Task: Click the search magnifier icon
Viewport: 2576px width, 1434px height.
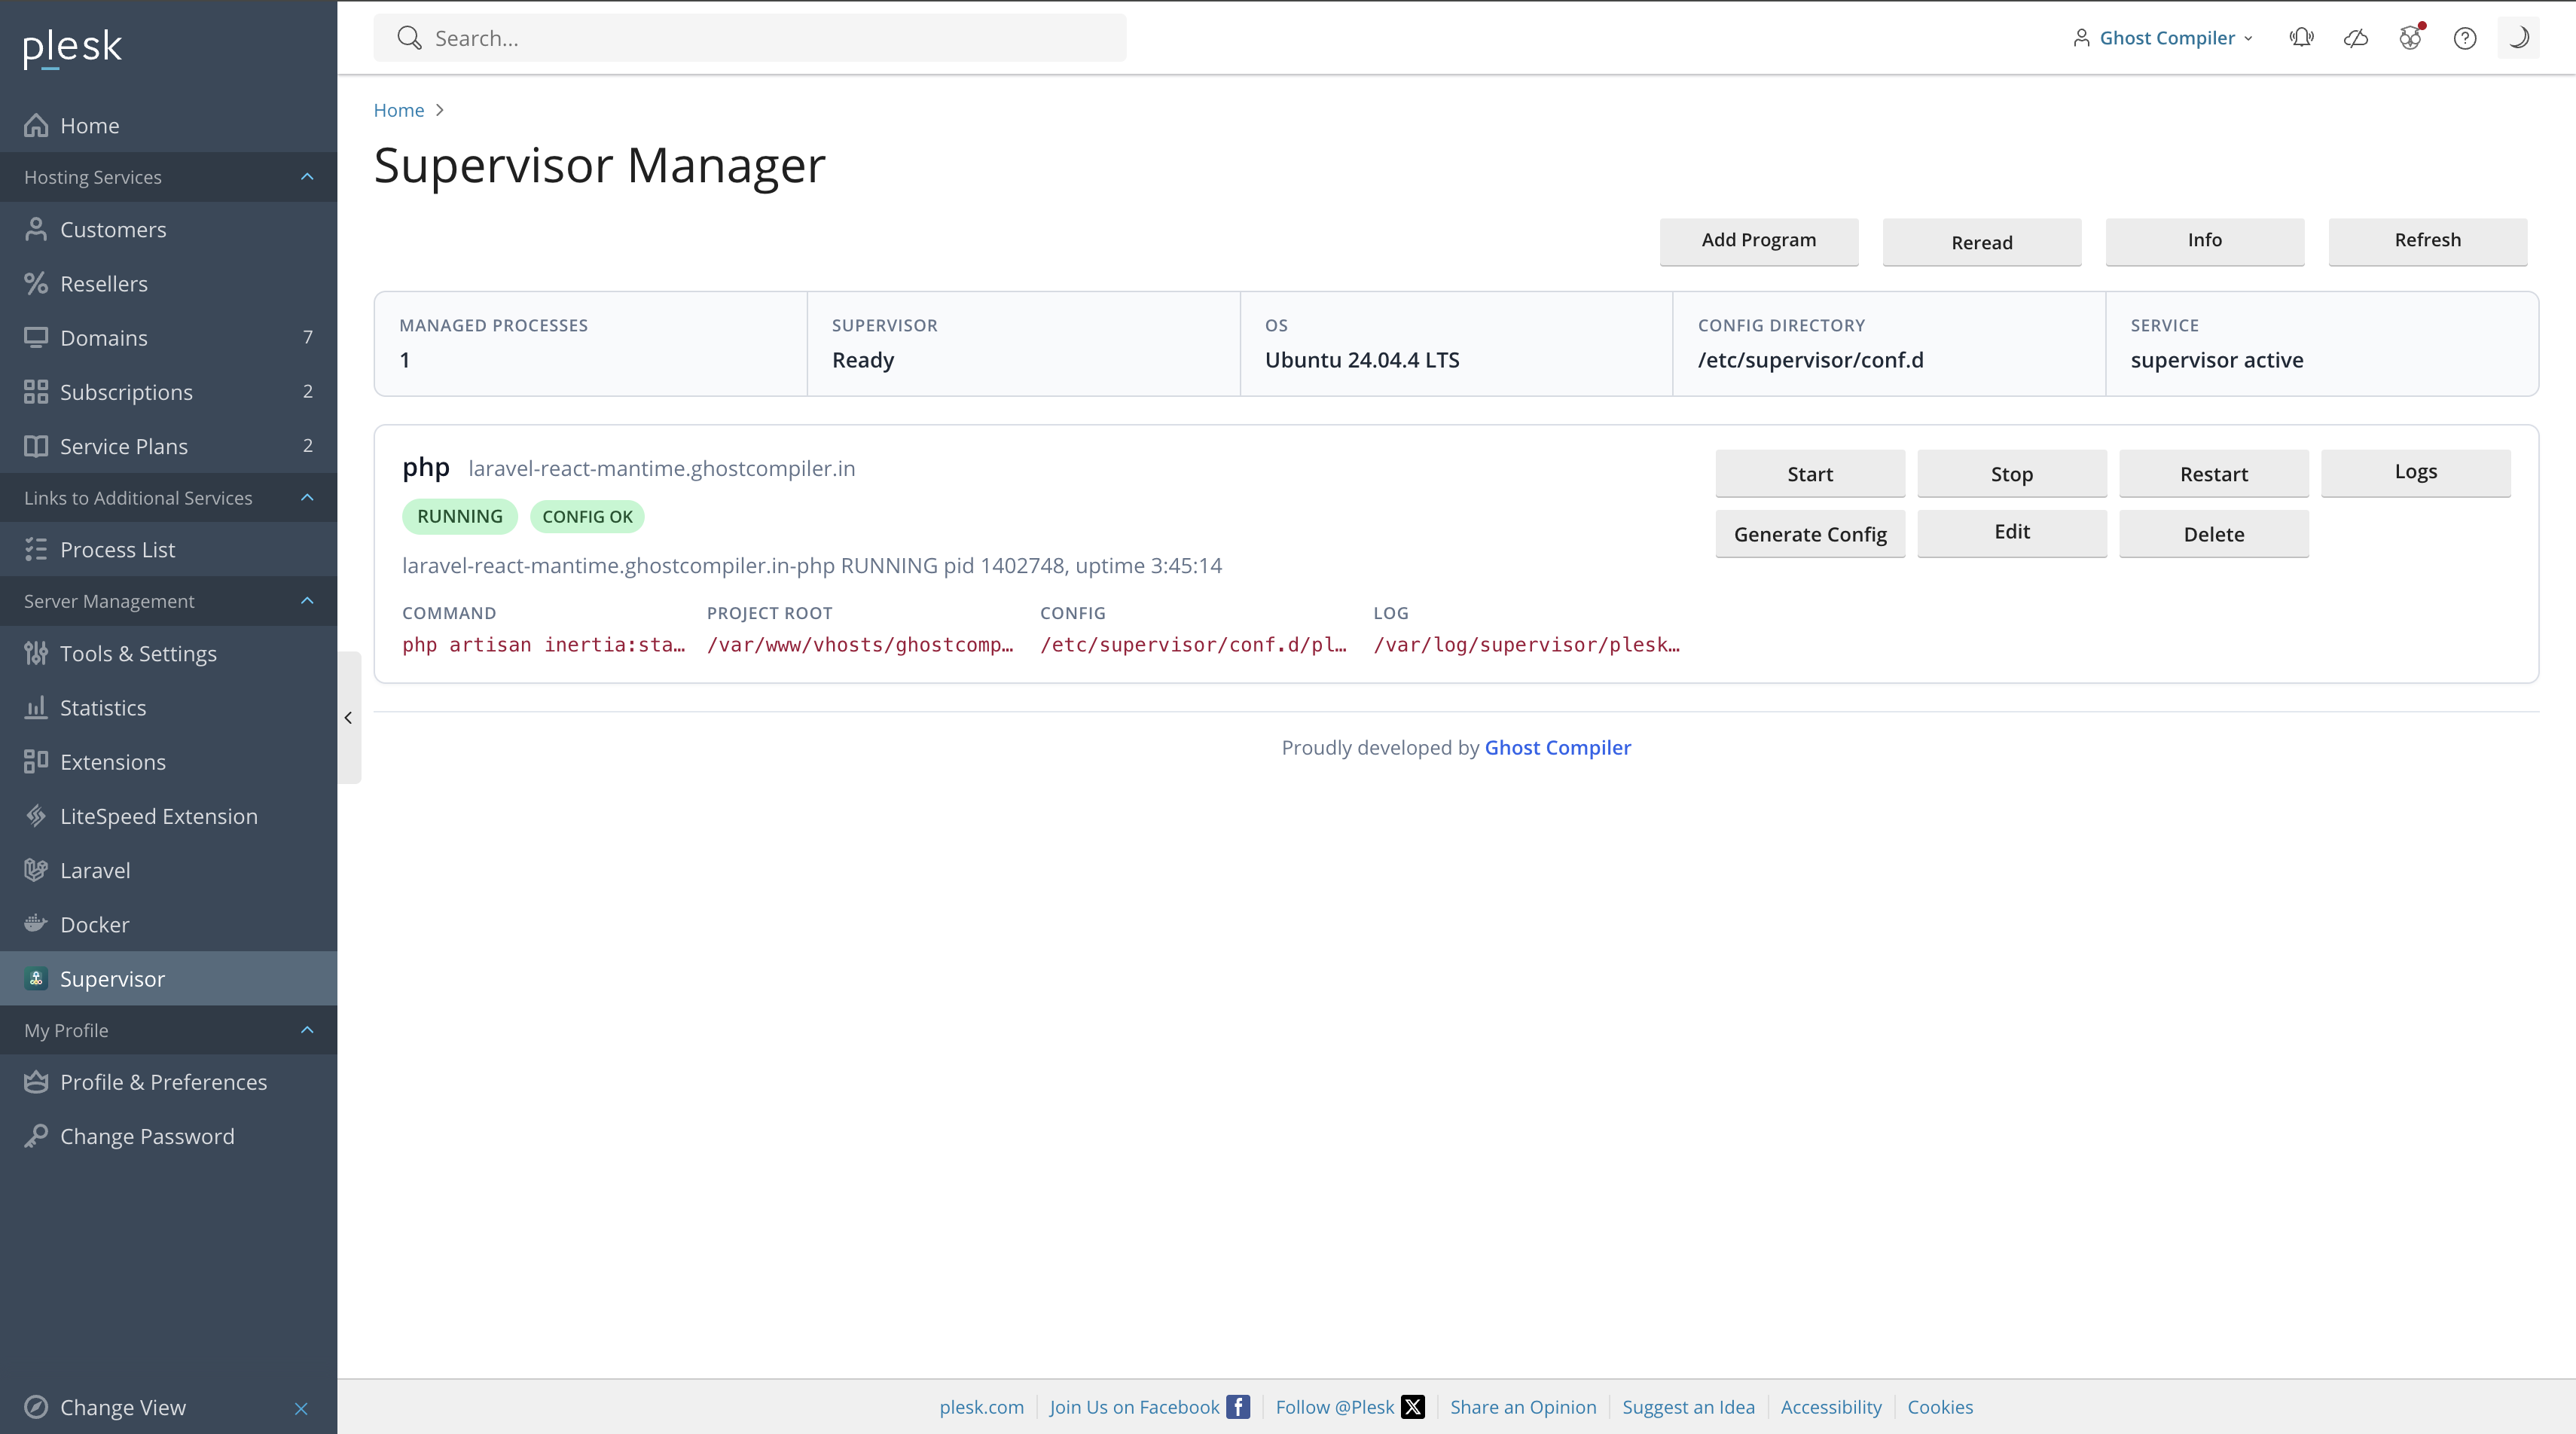Action: 409,38
